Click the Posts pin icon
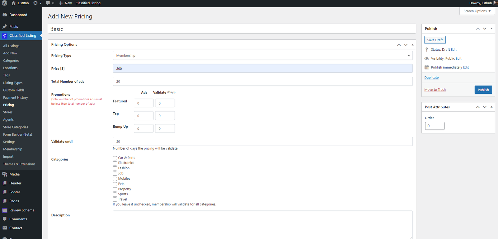The image size is (498, 239). click(x=5, y=27)
